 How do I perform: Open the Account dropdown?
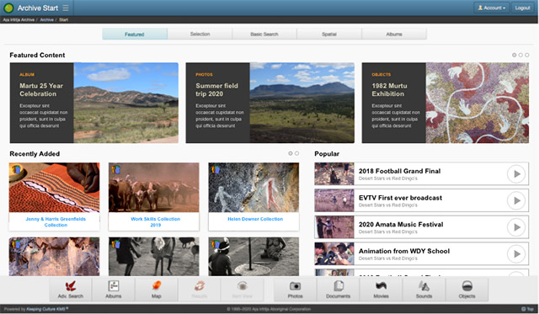pyautogui.click(x=492, y=8)
